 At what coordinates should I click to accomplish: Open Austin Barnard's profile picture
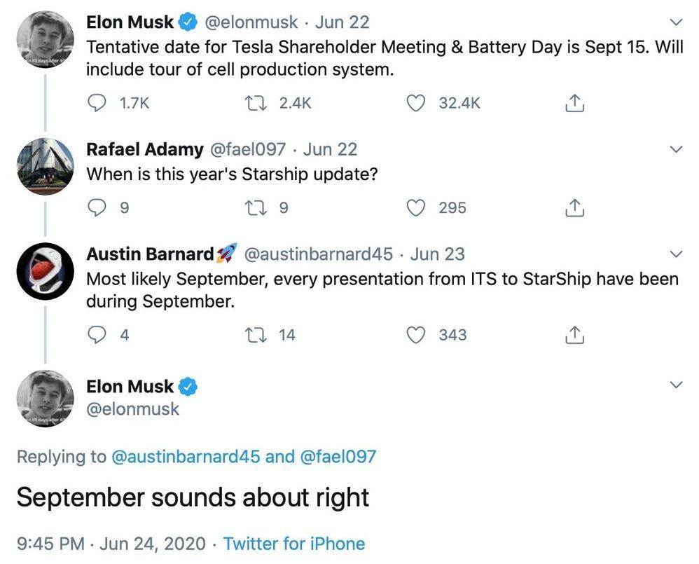(x=45, y=272)
